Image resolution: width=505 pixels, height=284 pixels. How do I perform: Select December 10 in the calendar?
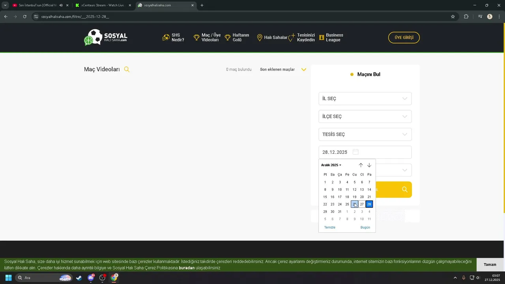pos(340,190)
